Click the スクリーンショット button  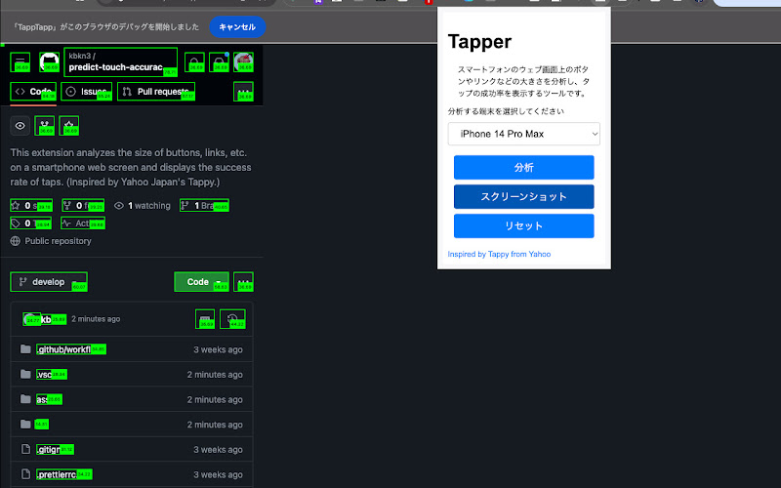point(523,196)
